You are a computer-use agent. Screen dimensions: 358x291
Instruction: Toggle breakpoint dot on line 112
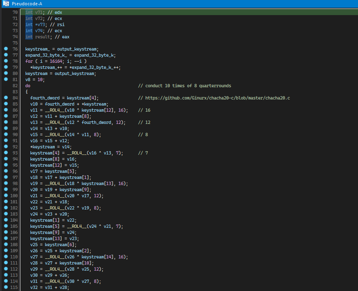(6, 269)
